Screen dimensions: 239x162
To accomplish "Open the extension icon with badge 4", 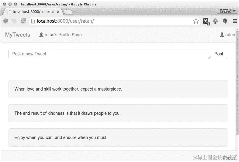I will (206, 21).
